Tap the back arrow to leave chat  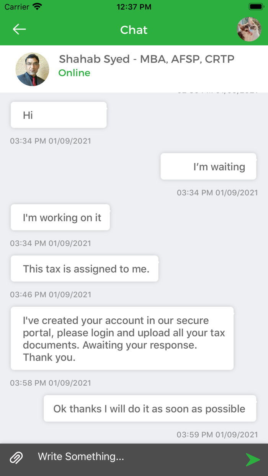pyautogui.click(x=19, y=29)
